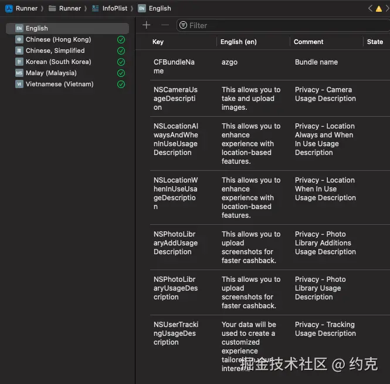The width and height of the screenshot is (390, 384).
Task: Click the yellow warning triangle icon
Action: [378, 9]
